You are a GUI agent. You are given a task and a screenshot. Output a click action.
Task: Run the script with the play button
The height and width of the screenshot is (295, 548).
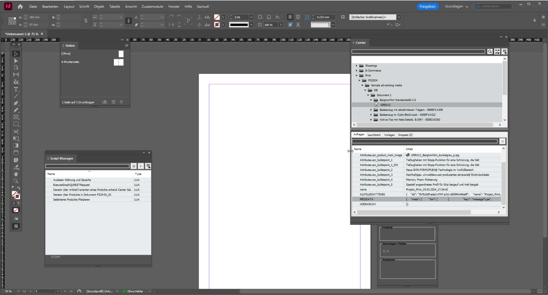click(x=141, y=166)
